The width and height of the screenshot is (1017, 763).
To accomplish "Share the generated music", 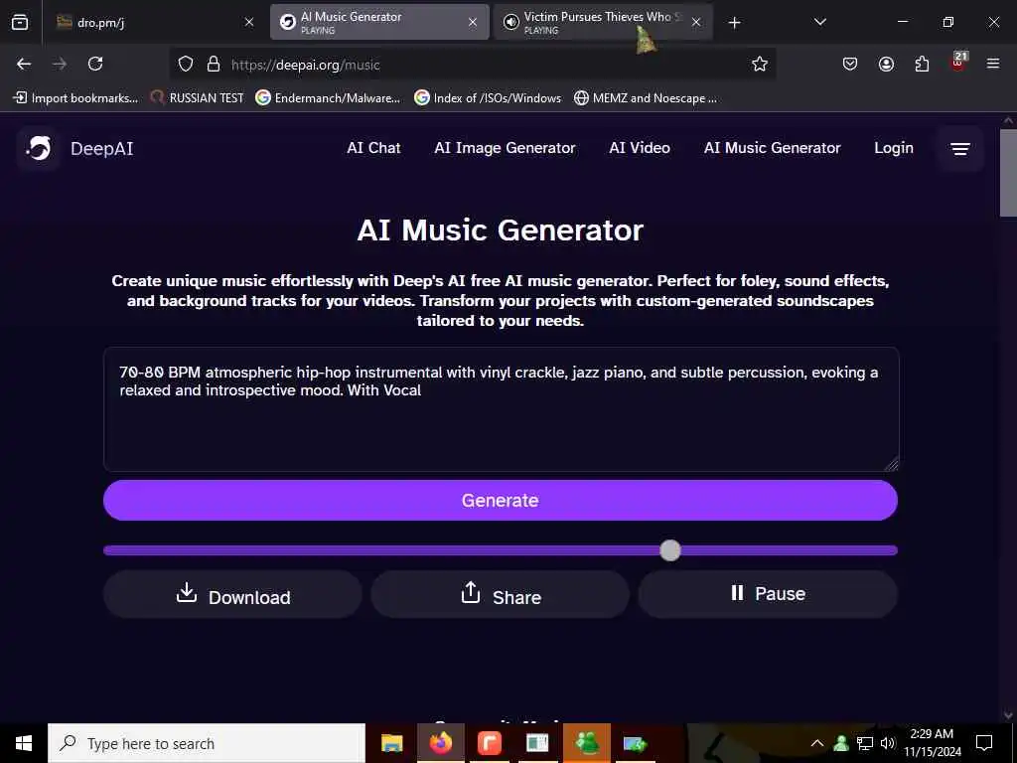I will click(x=501, y=594).
